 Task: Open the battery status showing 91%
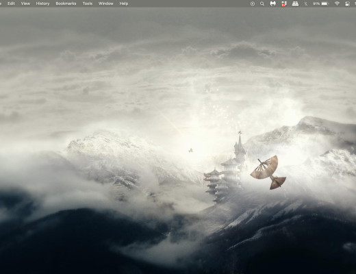click(x=321, y=3)
